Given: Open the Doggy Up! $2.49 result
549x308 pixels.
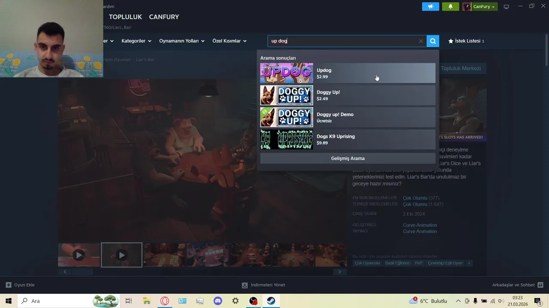Looking at the screenshot, I should click(348, 95).
